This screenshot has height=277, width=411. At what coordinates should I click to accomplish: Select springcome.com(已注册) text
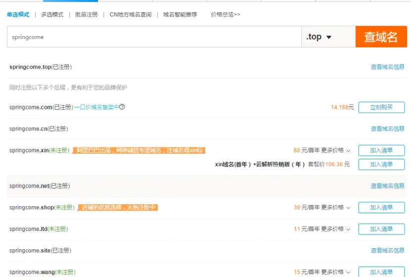pos(42,107)
